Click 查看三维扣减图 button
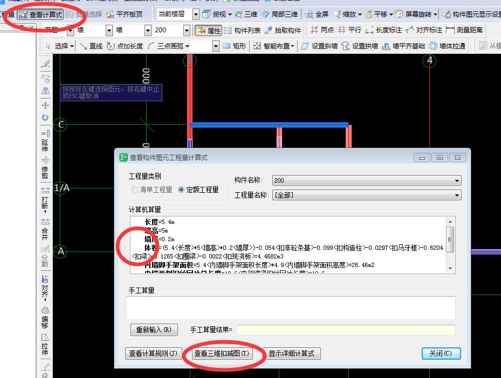Image resolution: width=501 pixels, height=378 pixels. tap(222, 353)
